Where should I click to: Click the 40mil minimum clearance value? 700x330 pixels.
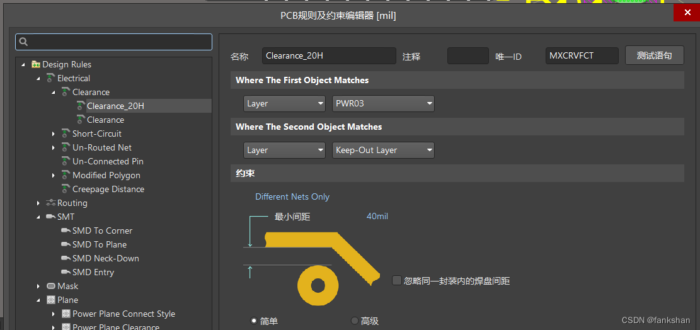click(377, 216)
